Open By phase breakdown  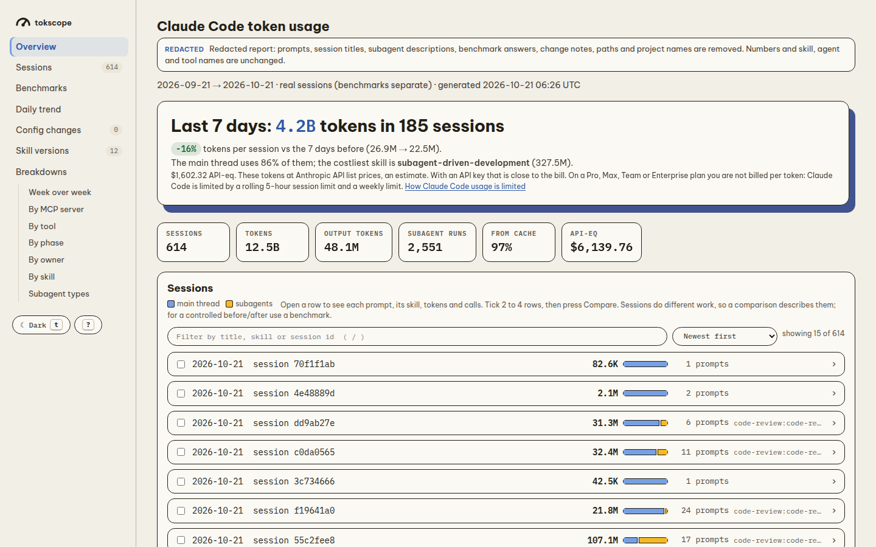pos(46,243)
